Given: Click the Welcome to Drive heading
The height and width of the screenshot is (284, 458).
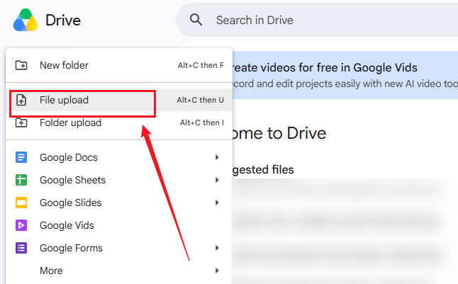Looking at the screenshot, I should click(x=279, y=133).
